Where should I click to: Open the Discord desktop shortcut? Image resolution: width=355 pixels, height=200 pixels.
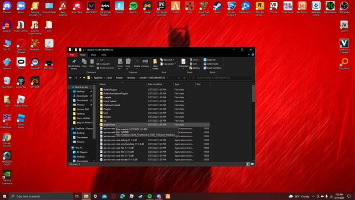(7, 7)
